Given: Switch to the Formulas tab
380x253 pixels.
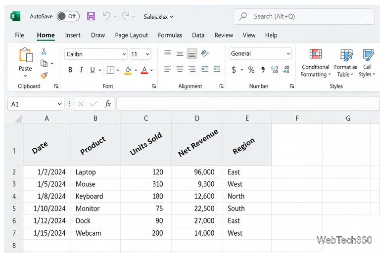Looking at the screenshot, I should 170,36.
